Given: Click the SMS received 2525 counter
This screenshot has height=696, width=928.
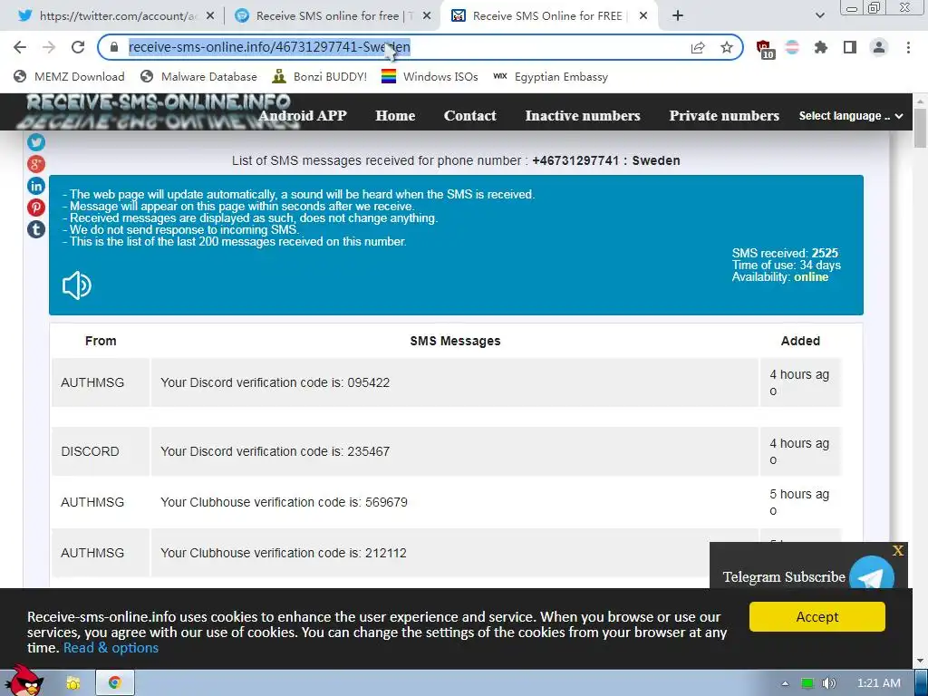Looking at the screenshot, I should (785, 254).
